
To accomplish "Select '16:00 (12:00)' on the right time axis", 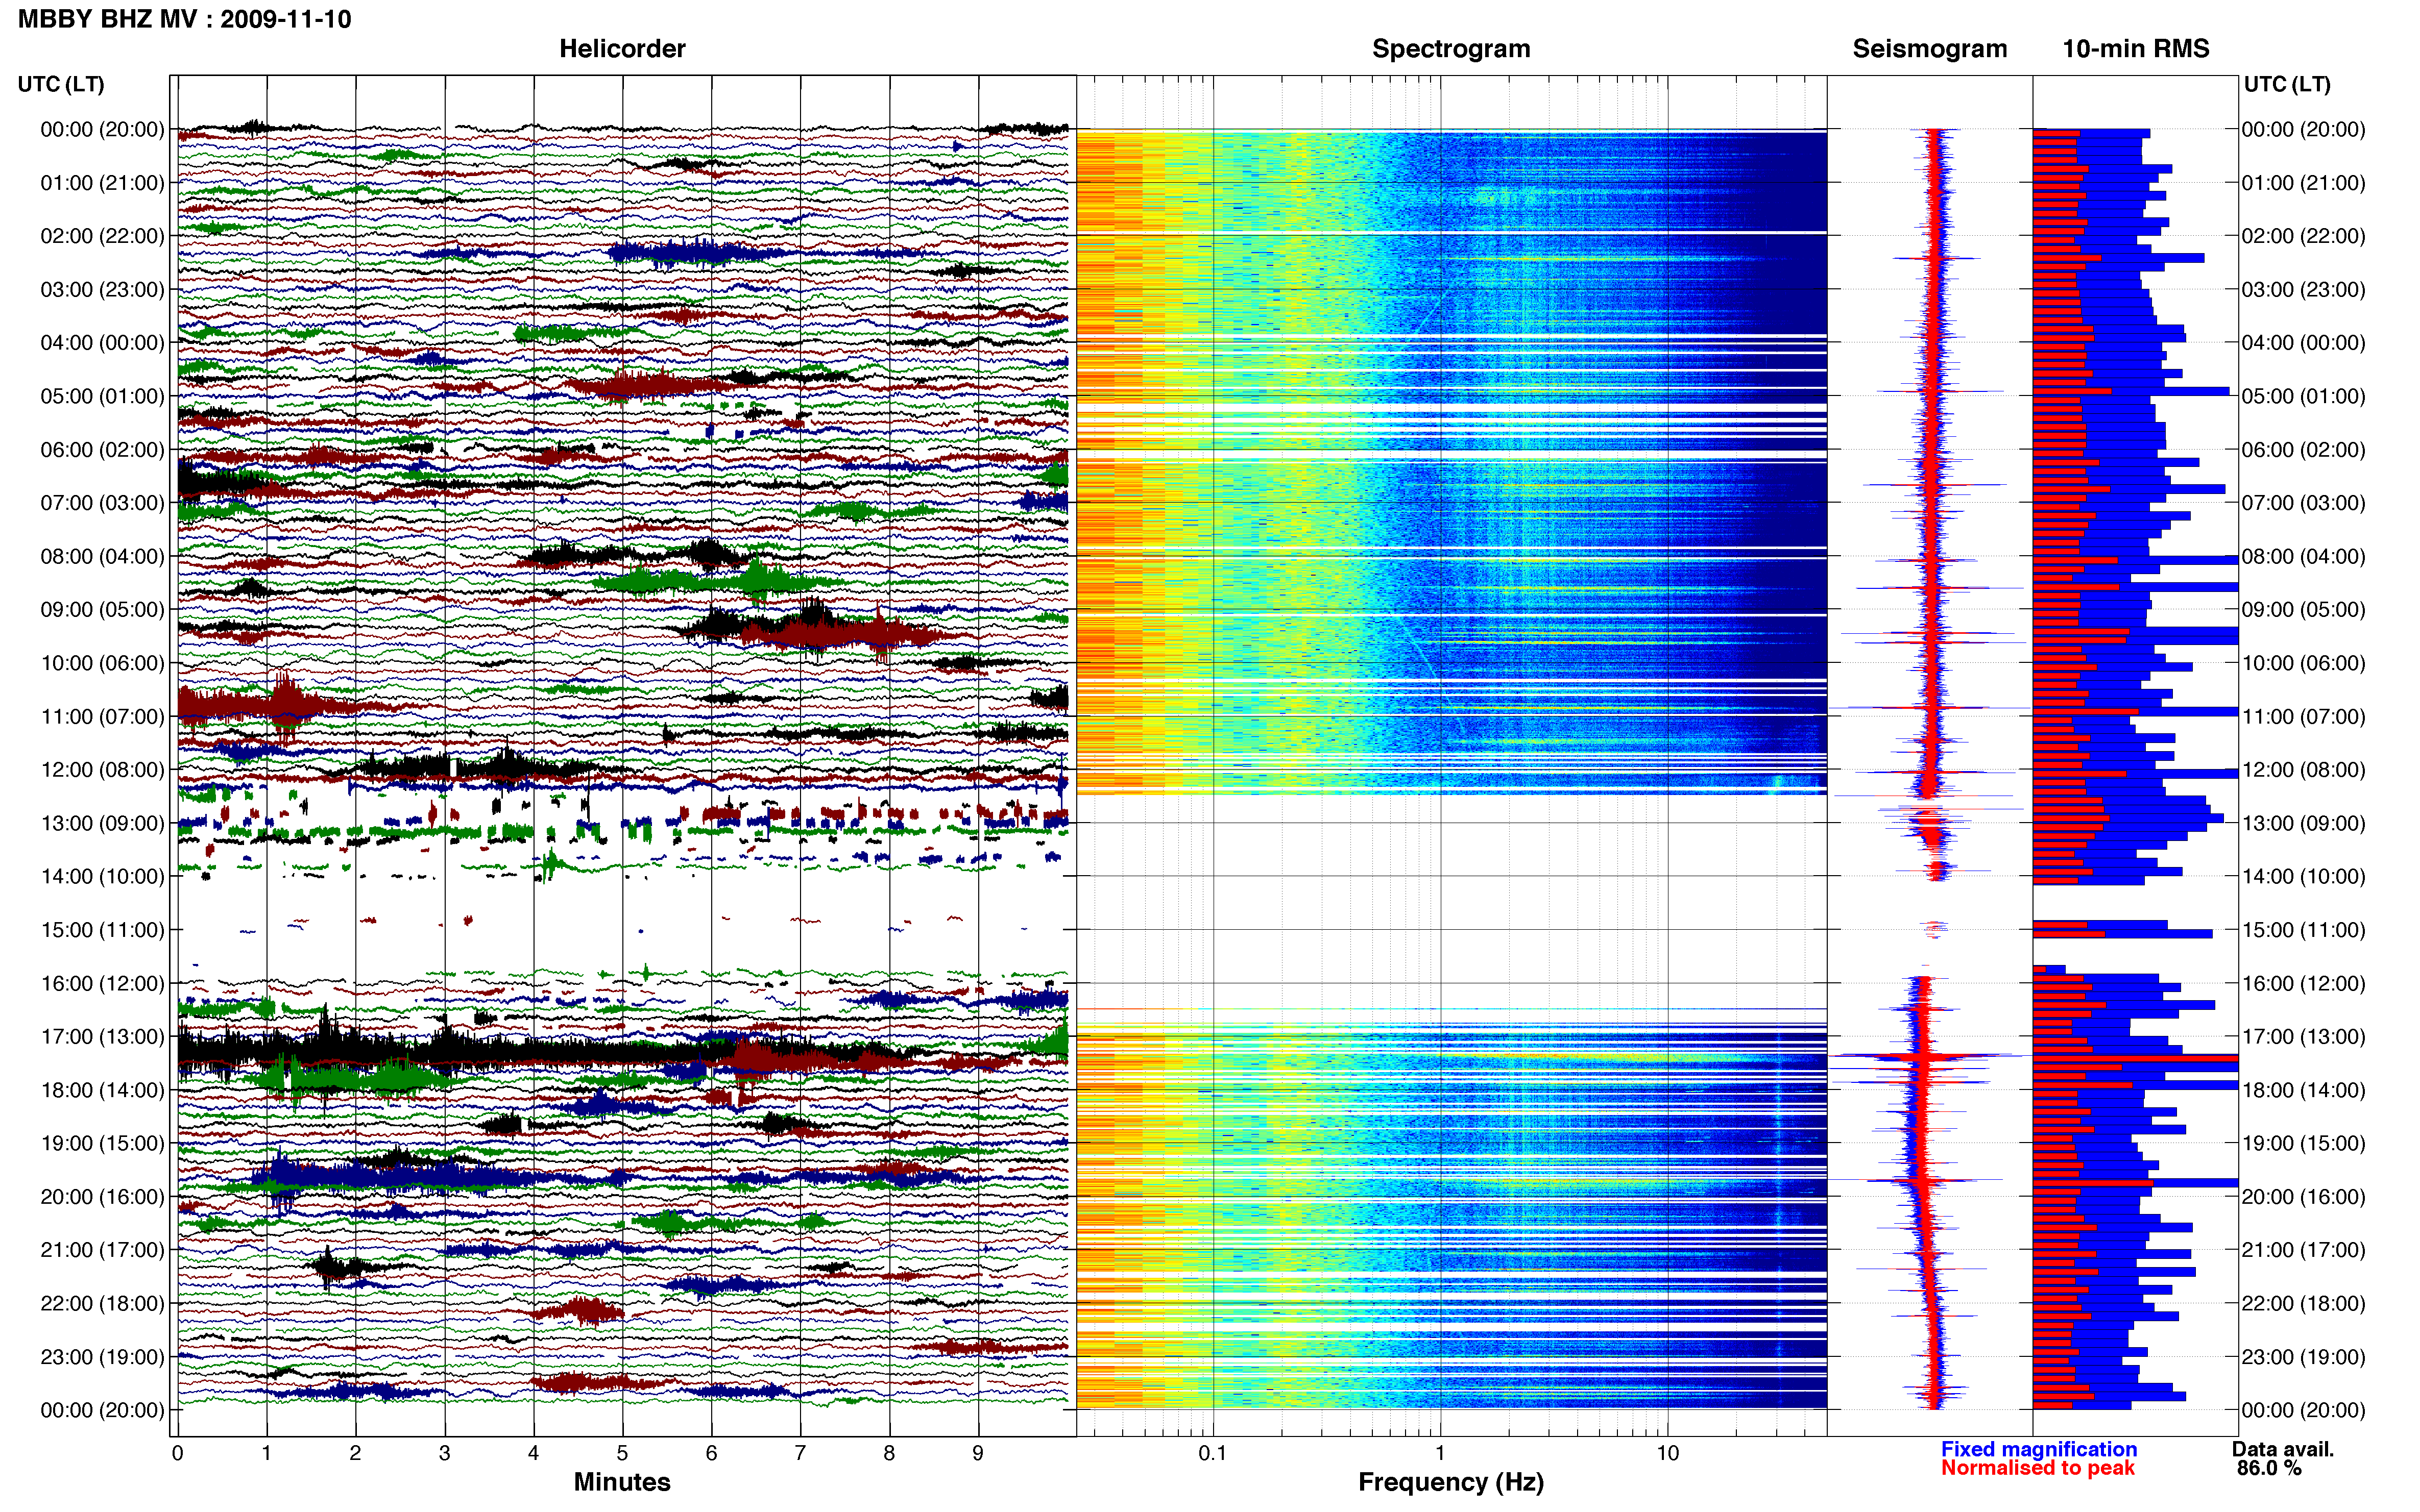I will point(2303,983).
